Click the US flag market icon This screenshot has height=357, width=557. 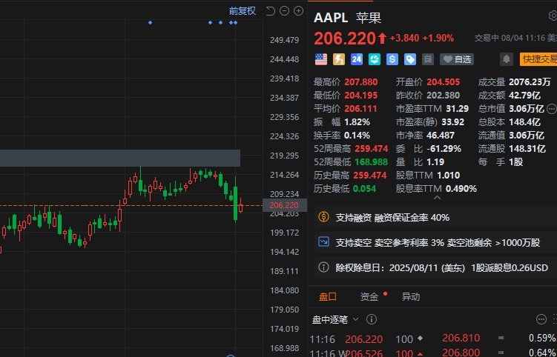pos(320,59)
